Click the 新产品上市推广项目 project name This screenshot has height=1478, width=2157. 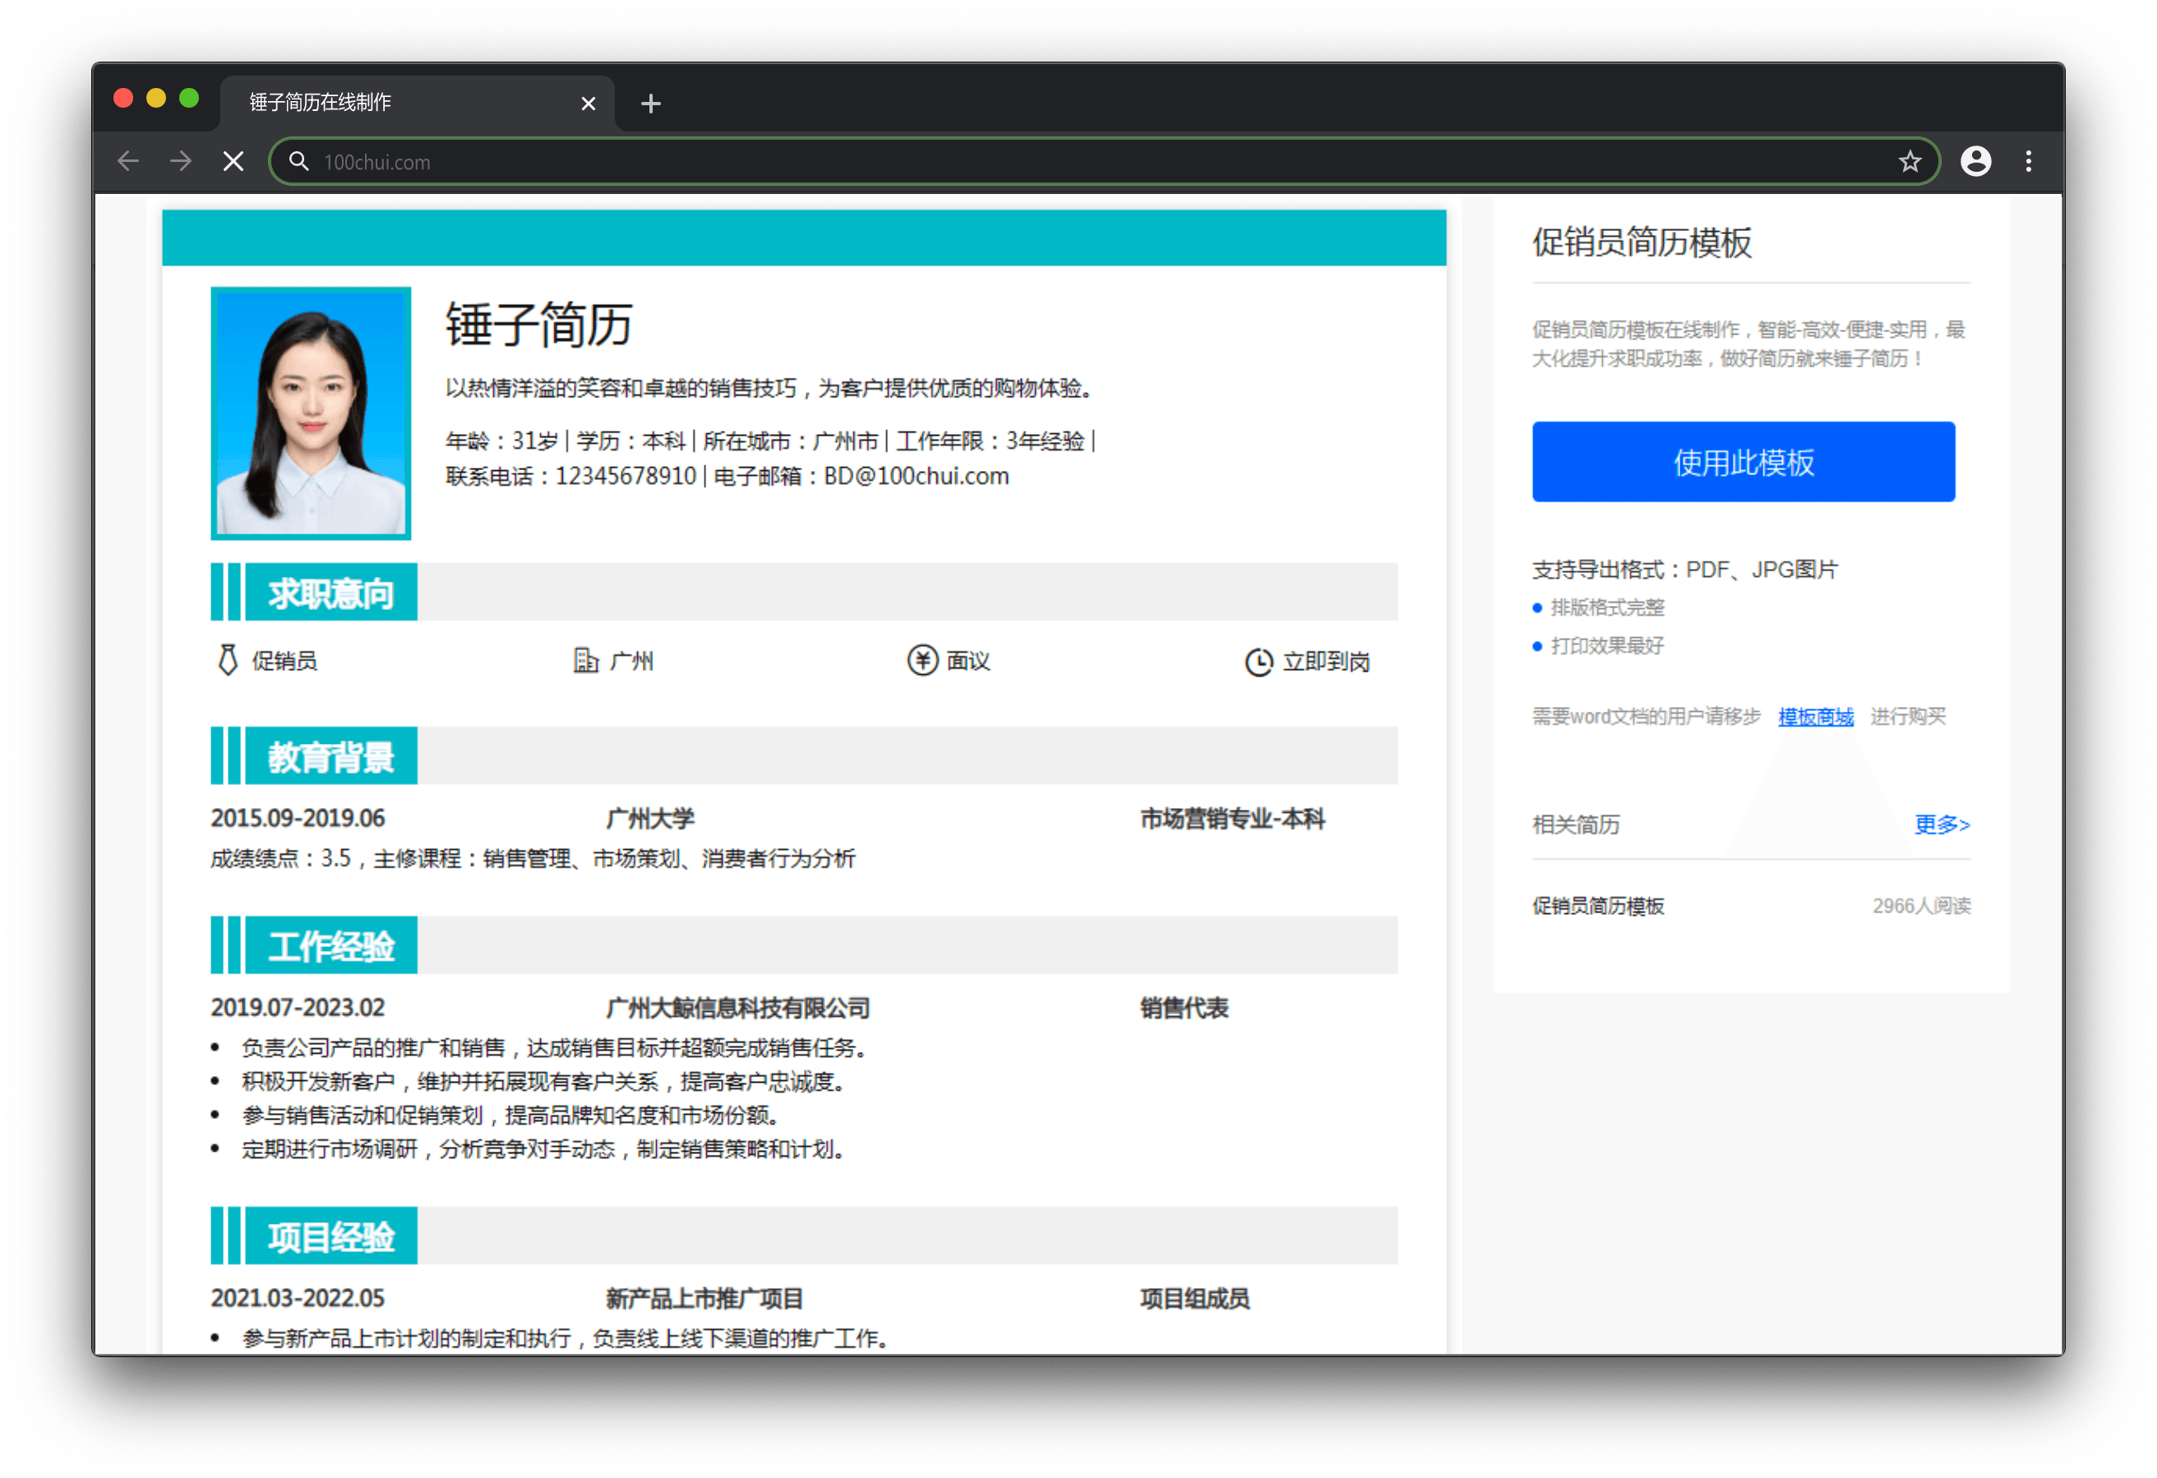[x=704, y=1298]
